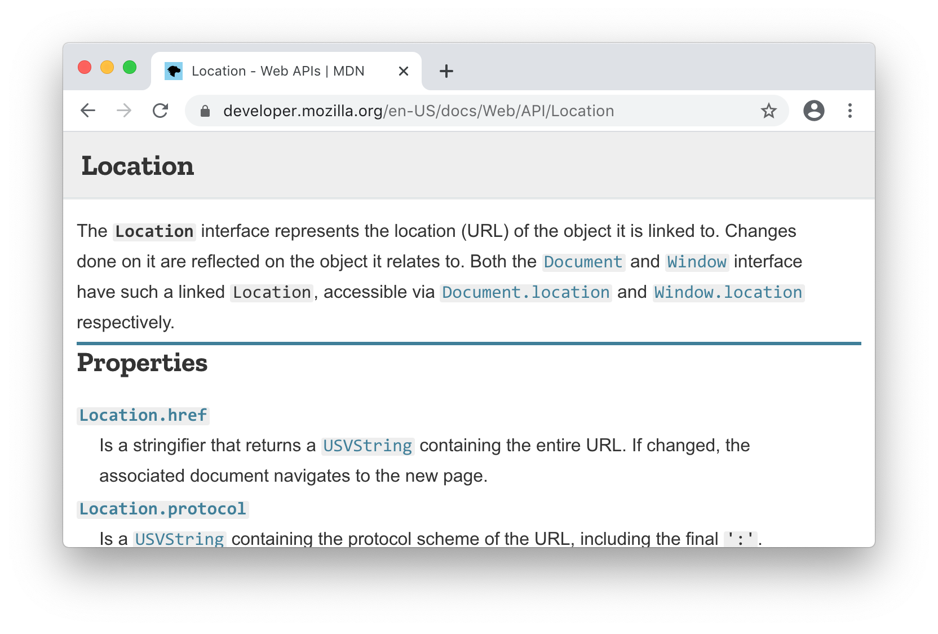Image resolution: width=938 pixels, height=634 pixels.
Task: Open the user profile icon
Action: click(x=813, y=111)
